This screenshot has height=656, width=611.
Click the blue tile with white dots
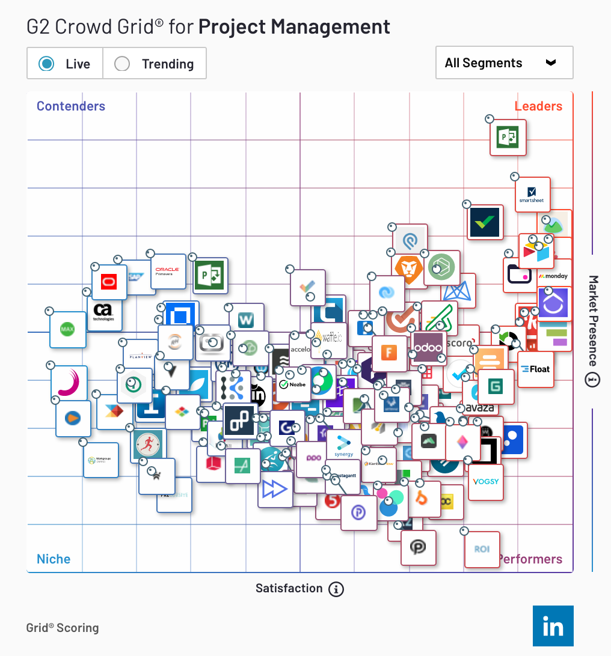[514, 440]
